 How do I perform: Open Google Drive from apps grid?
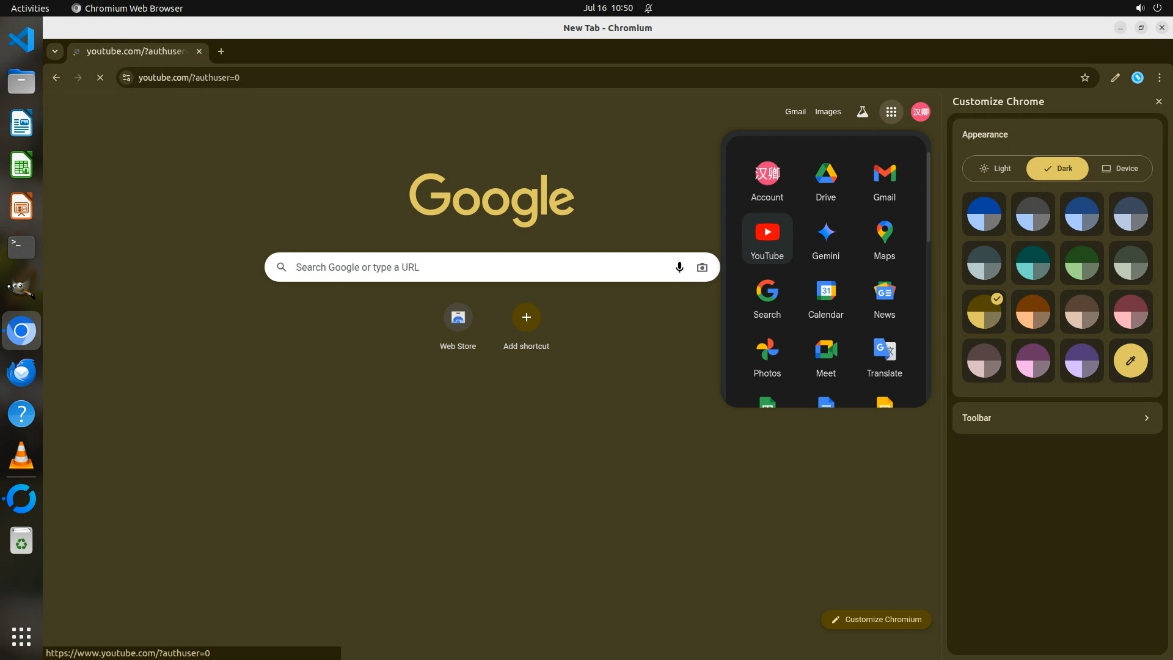point(825,181)
